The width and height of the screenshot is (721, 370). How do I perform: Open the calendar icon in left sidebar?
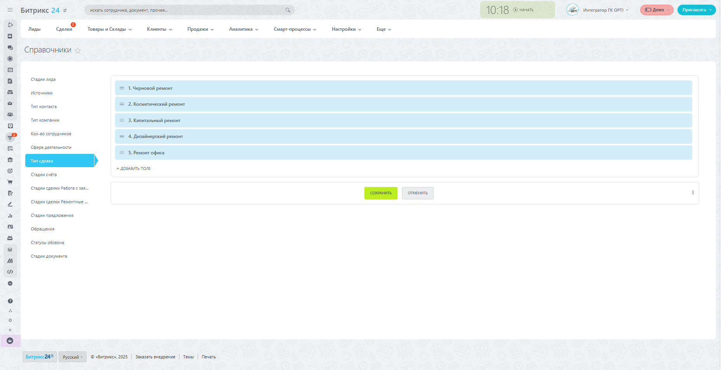click(10, 70)
